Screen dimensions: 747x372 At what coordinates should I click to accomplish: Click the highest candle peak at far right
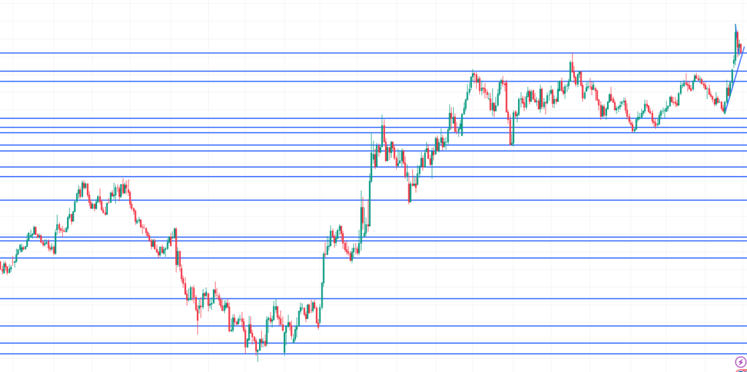735,27
